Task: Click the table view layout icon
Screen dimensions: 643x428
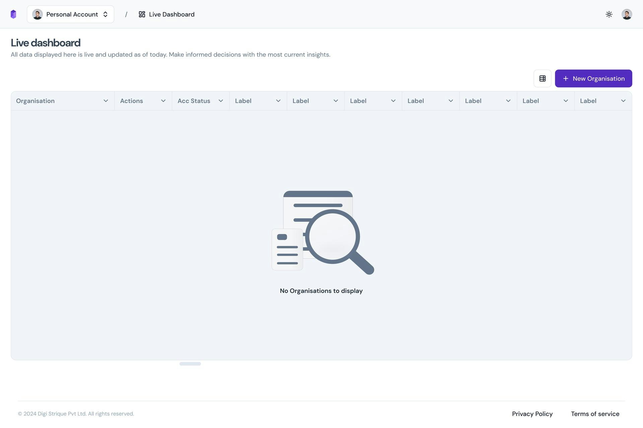Action: [x=542, y=79]
